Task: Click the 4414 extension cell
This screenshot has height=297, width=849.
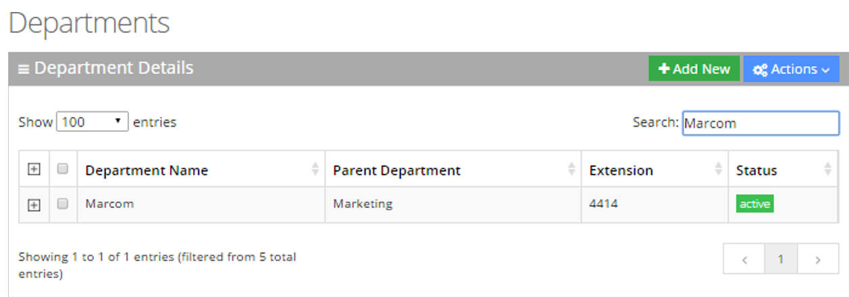Action: pyautogui.click(x=603, y=203)
